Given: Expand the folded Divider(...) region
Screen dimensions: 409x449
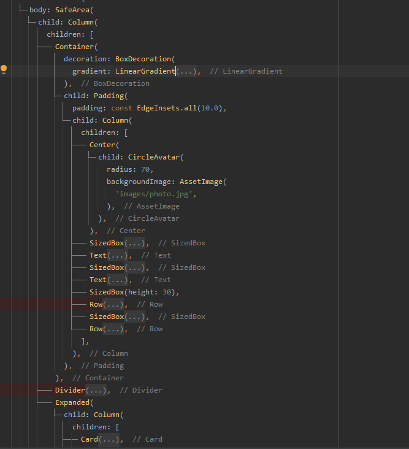Looking at the screenshot, I should (96, 390).
